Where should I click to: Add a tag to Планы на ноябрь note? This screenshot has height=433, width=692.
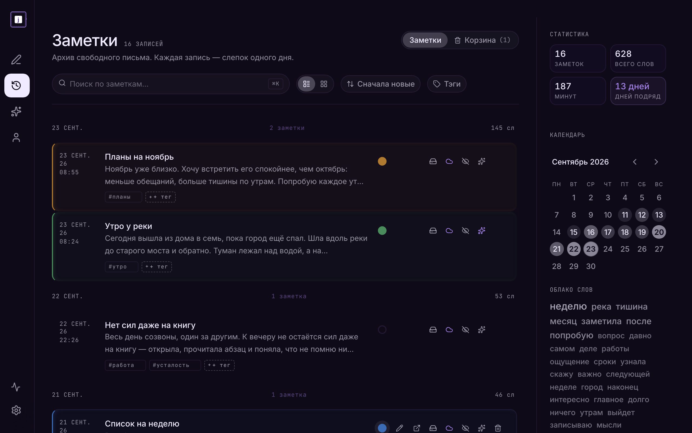click(160, 197)
